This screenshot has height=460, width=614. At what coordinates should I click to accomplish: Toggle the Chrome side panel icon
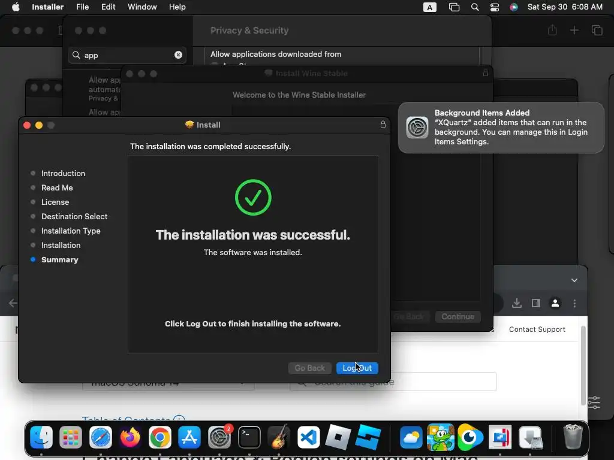coord(536,303)
